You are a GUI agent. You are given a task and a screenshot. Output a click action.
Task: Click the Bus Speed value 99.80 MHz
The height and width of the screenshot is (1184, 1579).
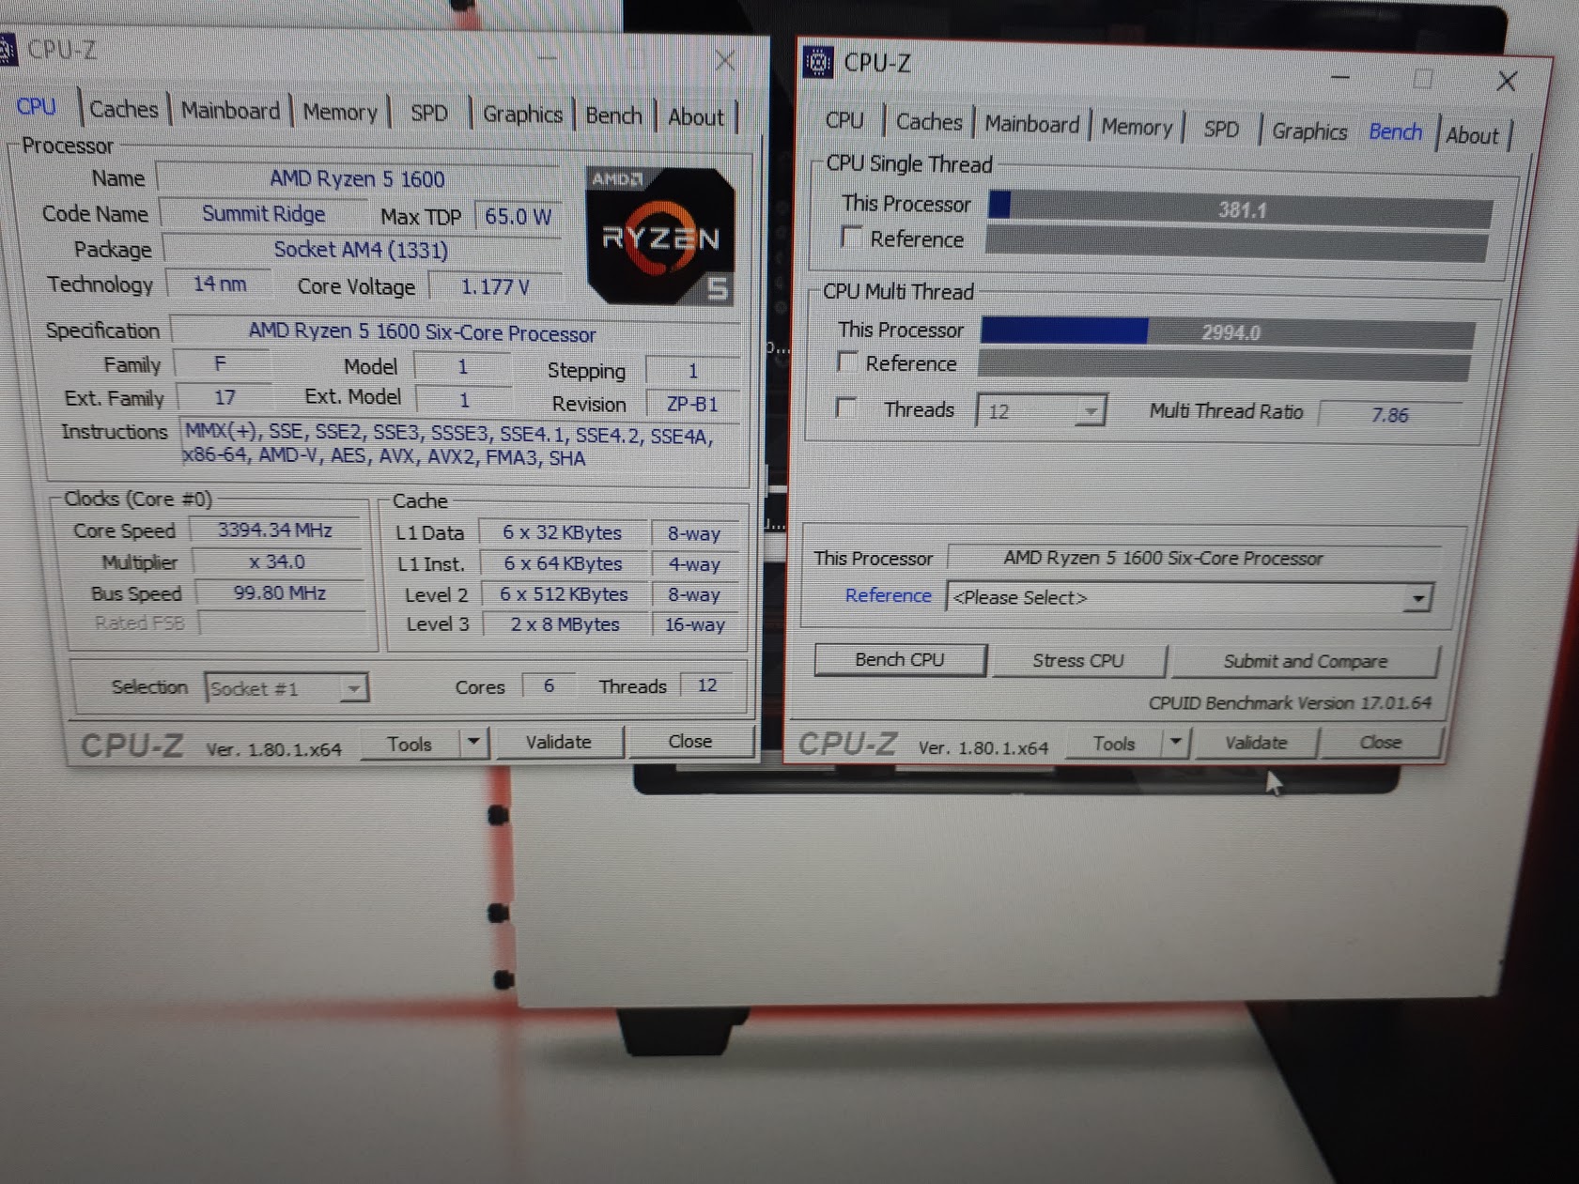tap(280, 593)
